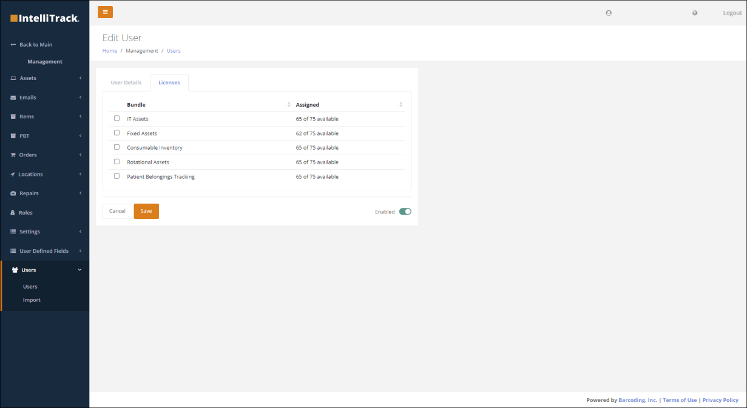Click the Bundle column header text
Screen dimensions: 747x408
point(136,105)
